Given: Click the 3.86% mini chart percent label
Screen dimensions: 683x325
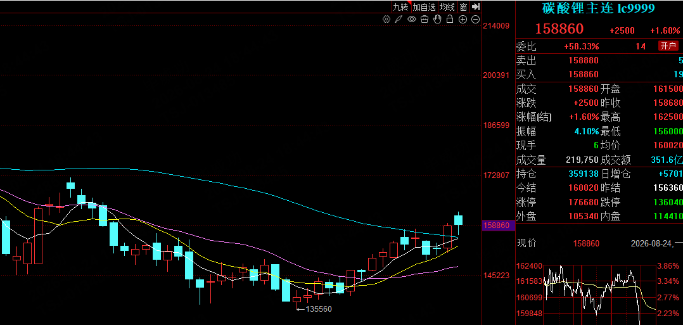Looking at the screenshot, I should [x=668, y=265].
